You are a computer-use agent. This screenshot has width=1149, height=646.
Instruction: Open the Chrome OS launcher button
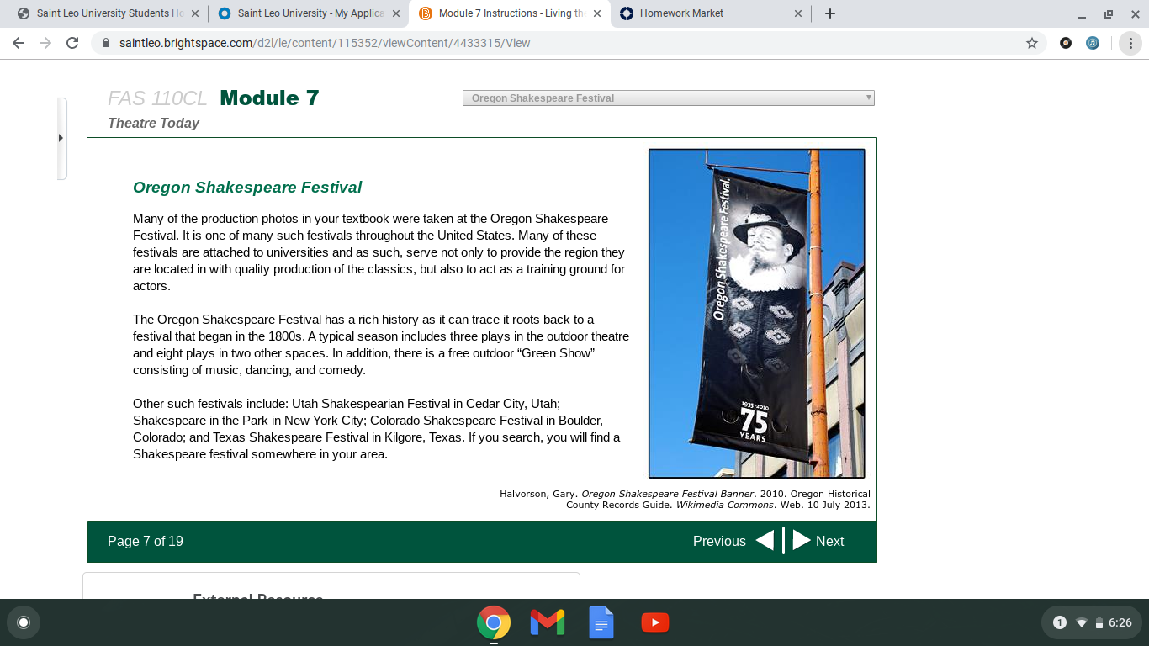tap(24, 622)
